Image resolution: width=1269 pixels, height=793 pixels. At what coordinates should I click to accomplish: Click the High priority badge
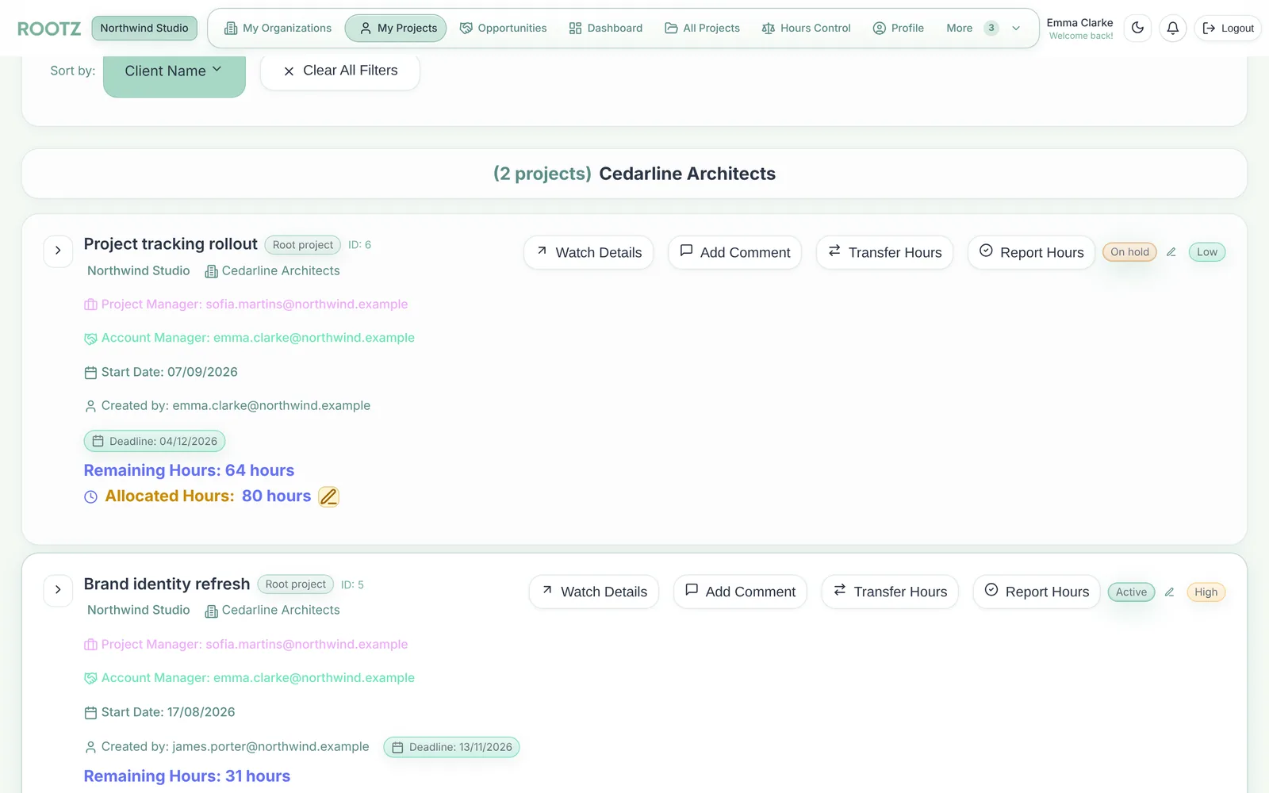[x=1206, y=592]
